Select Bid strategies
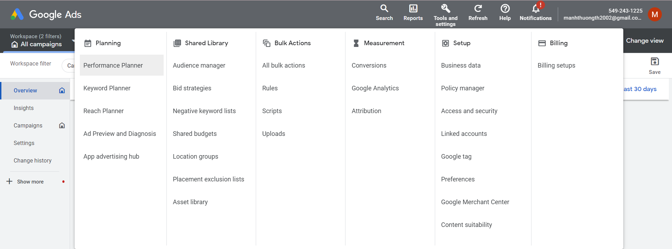 tap(192, 88)
